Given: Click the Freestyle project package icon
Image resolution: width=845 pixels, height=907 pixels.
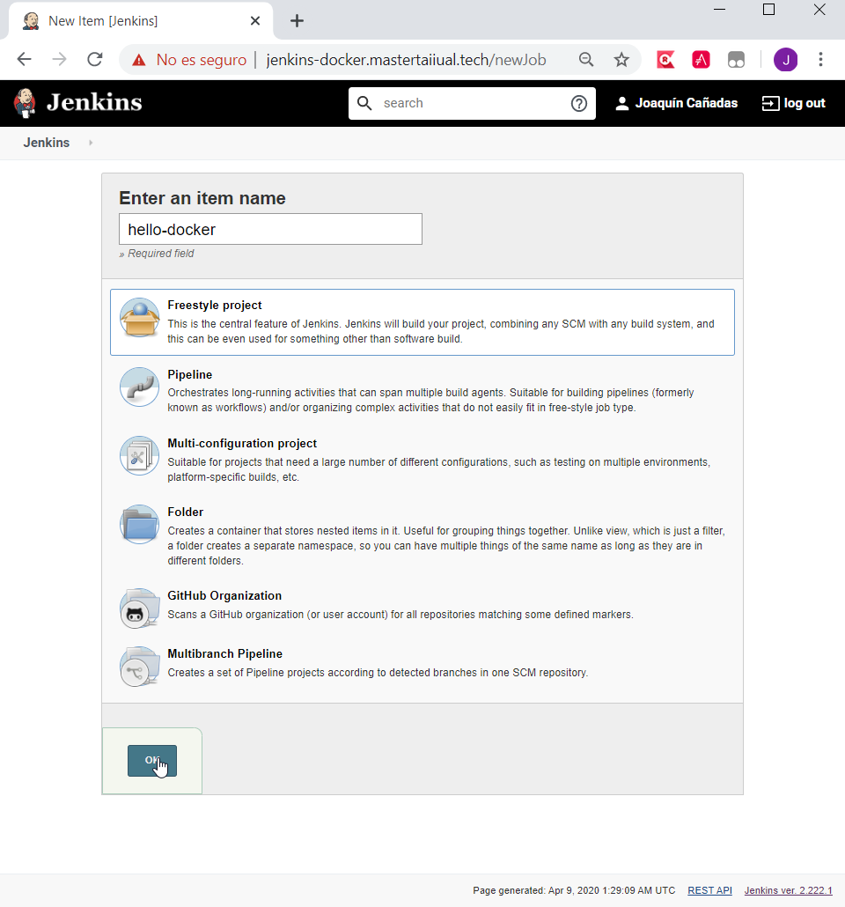Looking at the screenshot, I should pos(139,319).
